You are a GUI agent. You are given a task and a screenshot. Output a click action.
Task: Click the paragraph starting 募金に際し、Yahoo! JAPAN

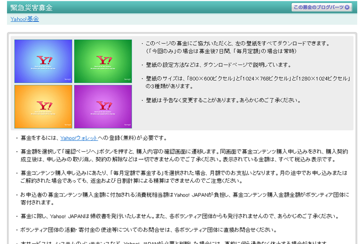[180, 216]
